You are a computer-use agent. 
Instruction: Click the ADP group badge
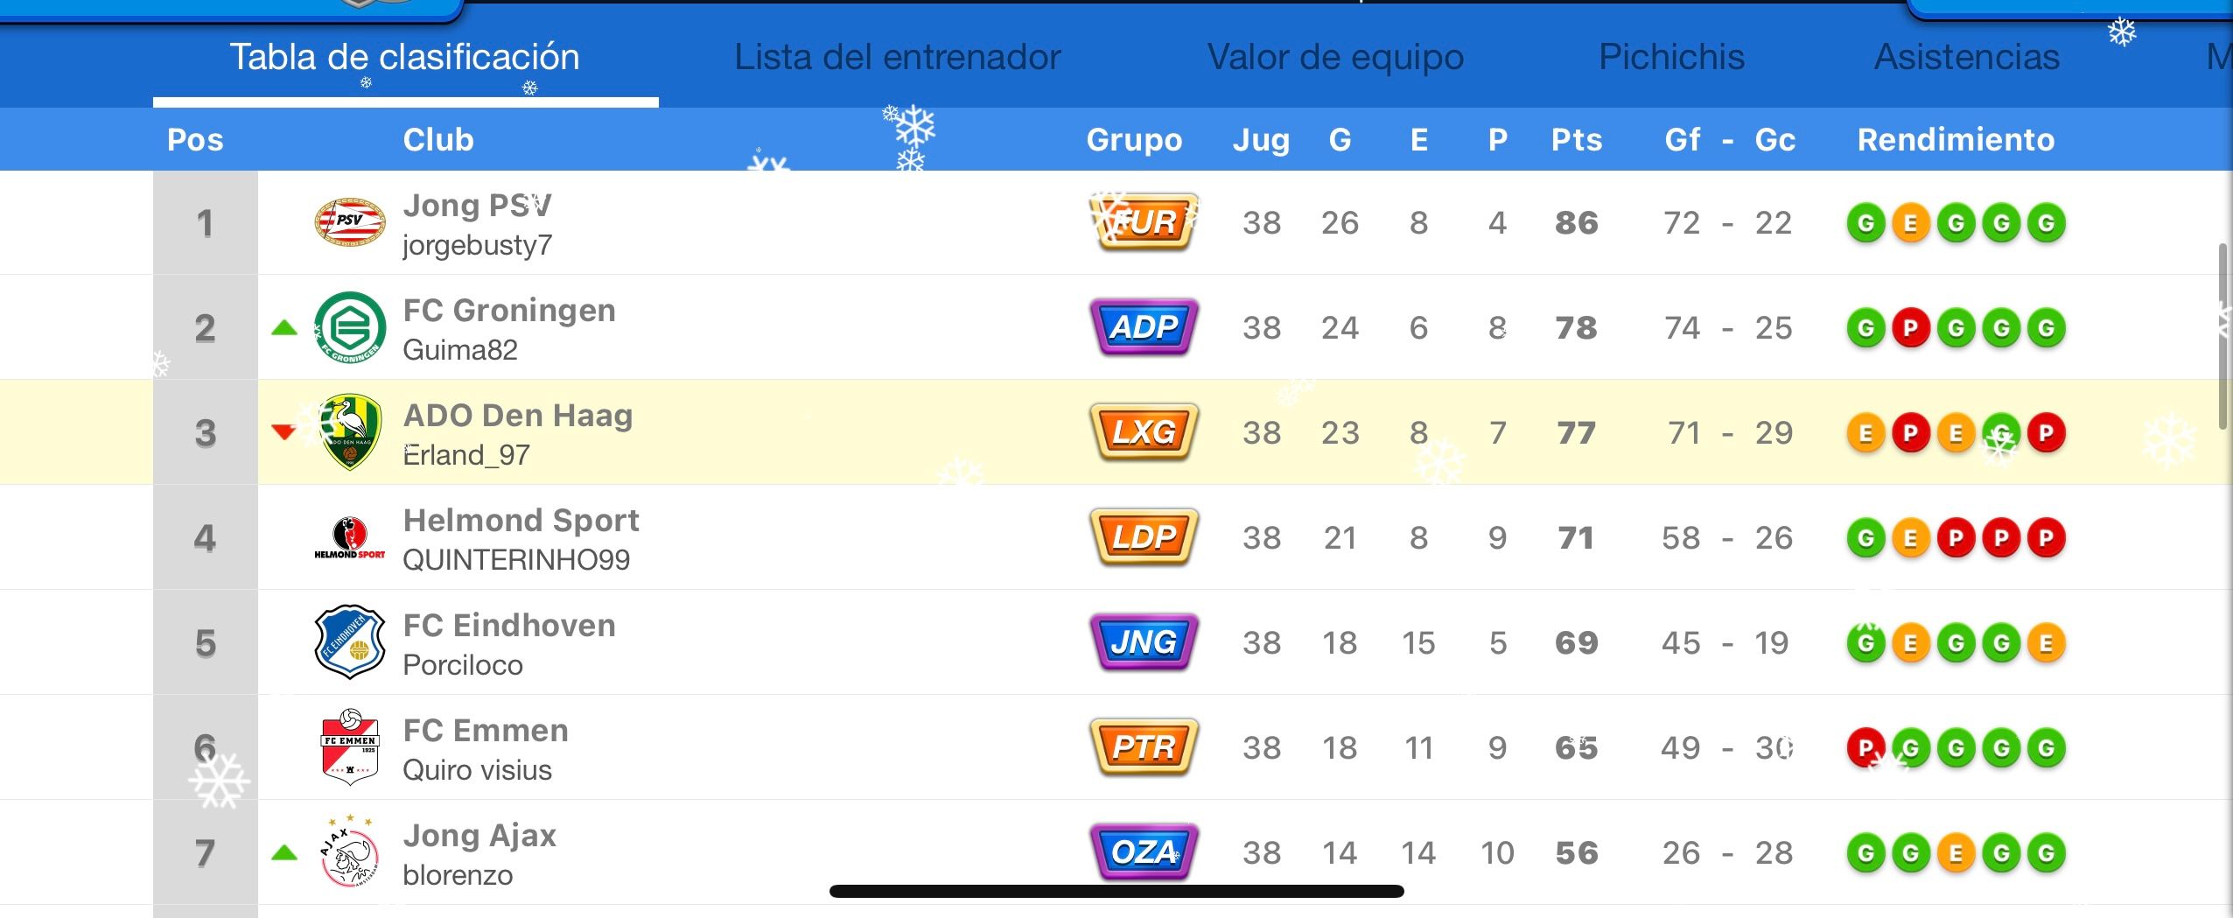pyautogui.click(x=1144, y=327)
